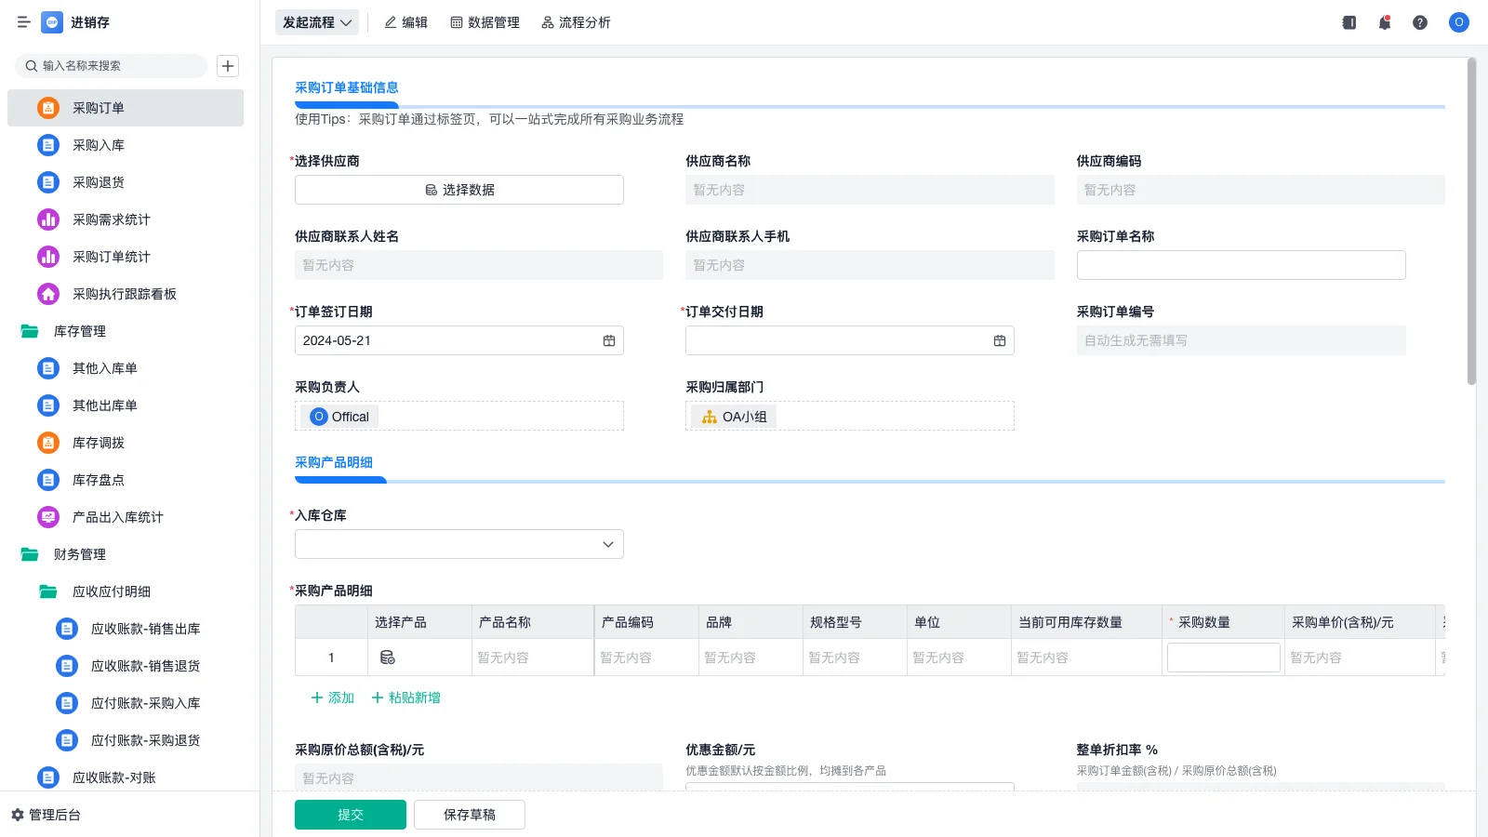Click the sidebar name search field
Image resolution: width=1488 pixels, height=837 pixels.
click(x=111, y=66)
